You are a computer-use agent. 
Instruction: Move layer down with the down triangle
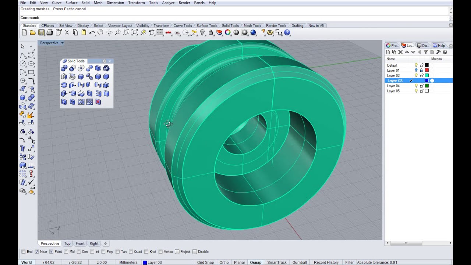click(x=413, y=52)
